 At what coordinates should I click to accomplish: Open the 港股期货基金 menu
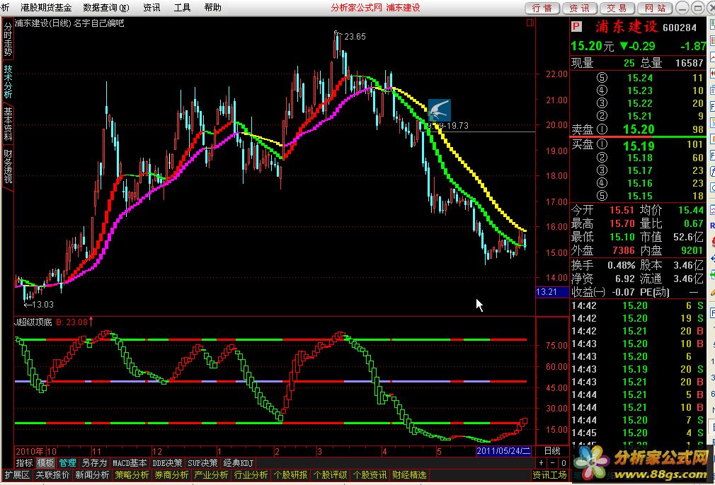pyautogui.click(x=46, y=8)
